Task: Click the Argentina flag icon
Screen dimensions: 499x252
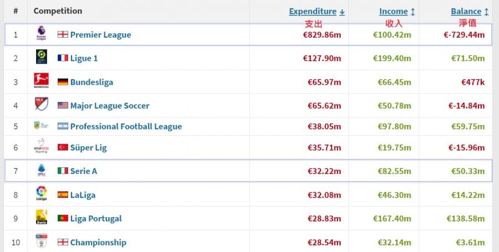Action: coord(63,126)
